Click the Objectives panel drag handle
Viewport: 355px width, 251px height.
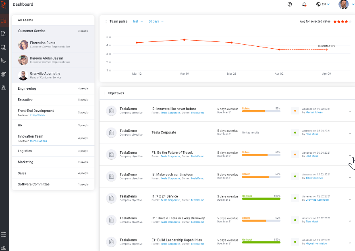tap(104, 93)
